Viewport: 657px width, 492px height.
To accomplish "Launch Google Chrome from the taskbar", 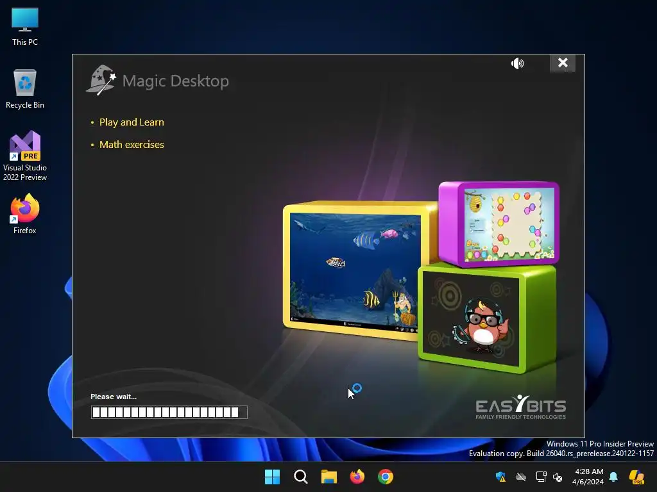I will [x=386, y=477].
